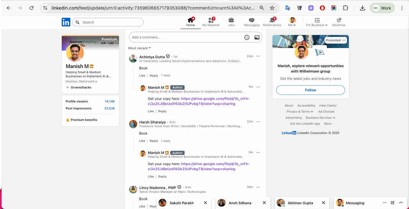
Task: Open the Work profile button
Action: pos(382,8)
